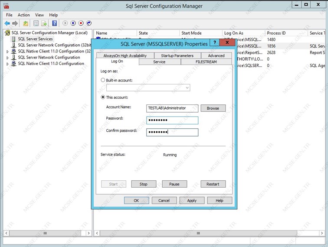Click the 32bit Network Configuration node icon
Screen dimensions: 328x247
pos(14,45)
